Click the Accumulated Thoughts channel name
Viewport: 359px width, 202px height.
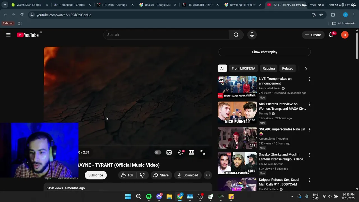tap(273, 139)
